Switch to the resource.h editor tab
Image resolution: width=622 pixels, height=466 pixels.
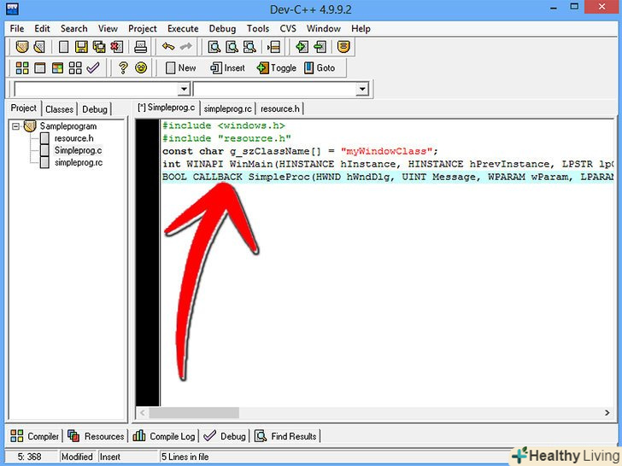pyautogui.click(x=279, y=108)
